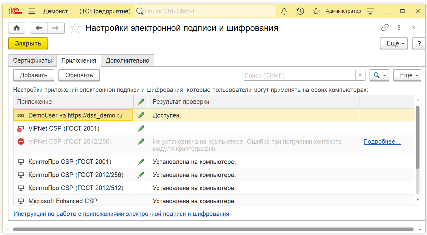Click pencil icon in КриптоПро CSP (ГОСТ 2001) row
Image resolution: width=427 pixels, height=235 pixels.
click(141, 162)
